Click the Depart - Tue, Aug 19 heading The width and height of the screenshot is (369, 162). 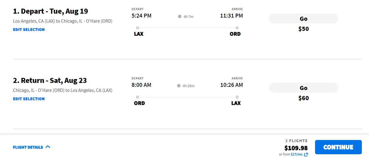point(51,11)
